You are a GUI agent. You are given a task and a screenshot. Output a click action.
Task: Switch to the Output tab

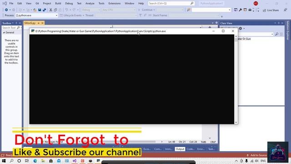[x=180, y=149]
